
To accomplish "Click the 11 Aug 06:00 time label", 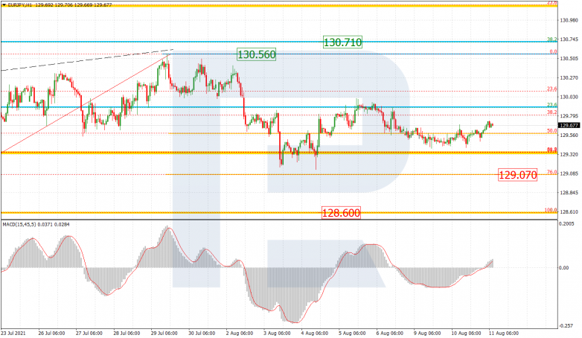I will 504,334.
